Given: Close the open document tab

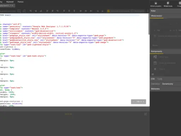Looking at the screenshot, I should click(12, 6).
